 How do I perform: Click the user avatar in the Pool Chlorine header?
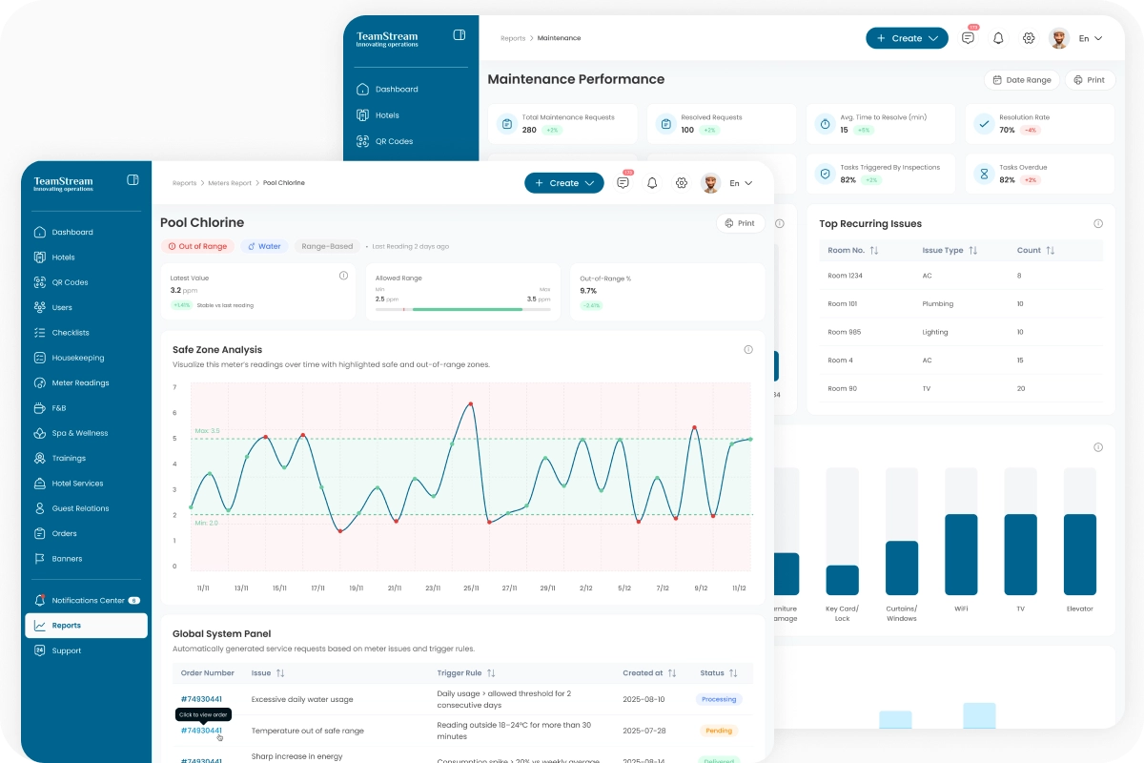(710, 183)
